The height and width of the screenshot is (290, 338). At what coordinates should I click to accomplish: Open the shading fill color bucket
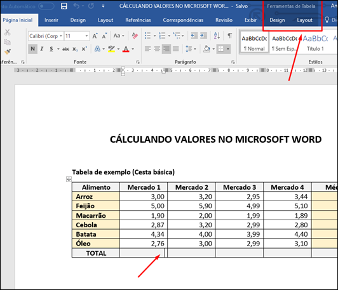(x=206, y=49)
